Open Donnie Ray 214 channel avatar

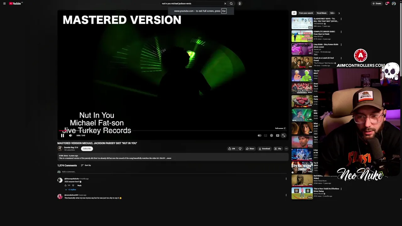[x=60, y=148]
